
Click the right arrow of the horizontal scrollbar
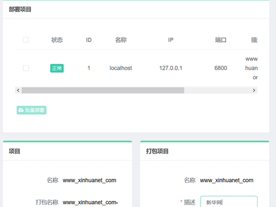(x=254, y=90)
